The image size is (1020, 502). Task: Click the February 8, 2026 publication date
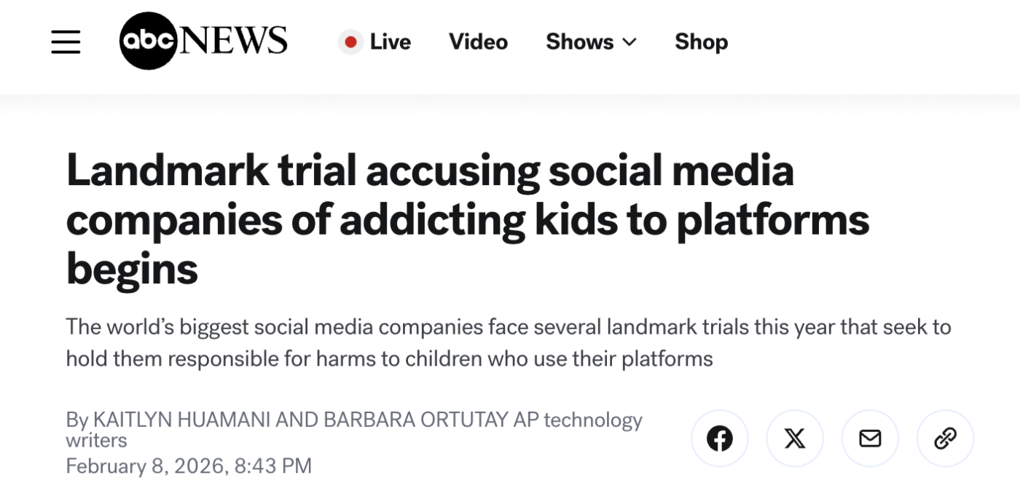pos(188,466)
